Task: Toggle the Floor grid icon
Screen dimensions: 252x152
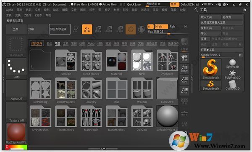Action: pyautogui.click(x=184, y=113)
